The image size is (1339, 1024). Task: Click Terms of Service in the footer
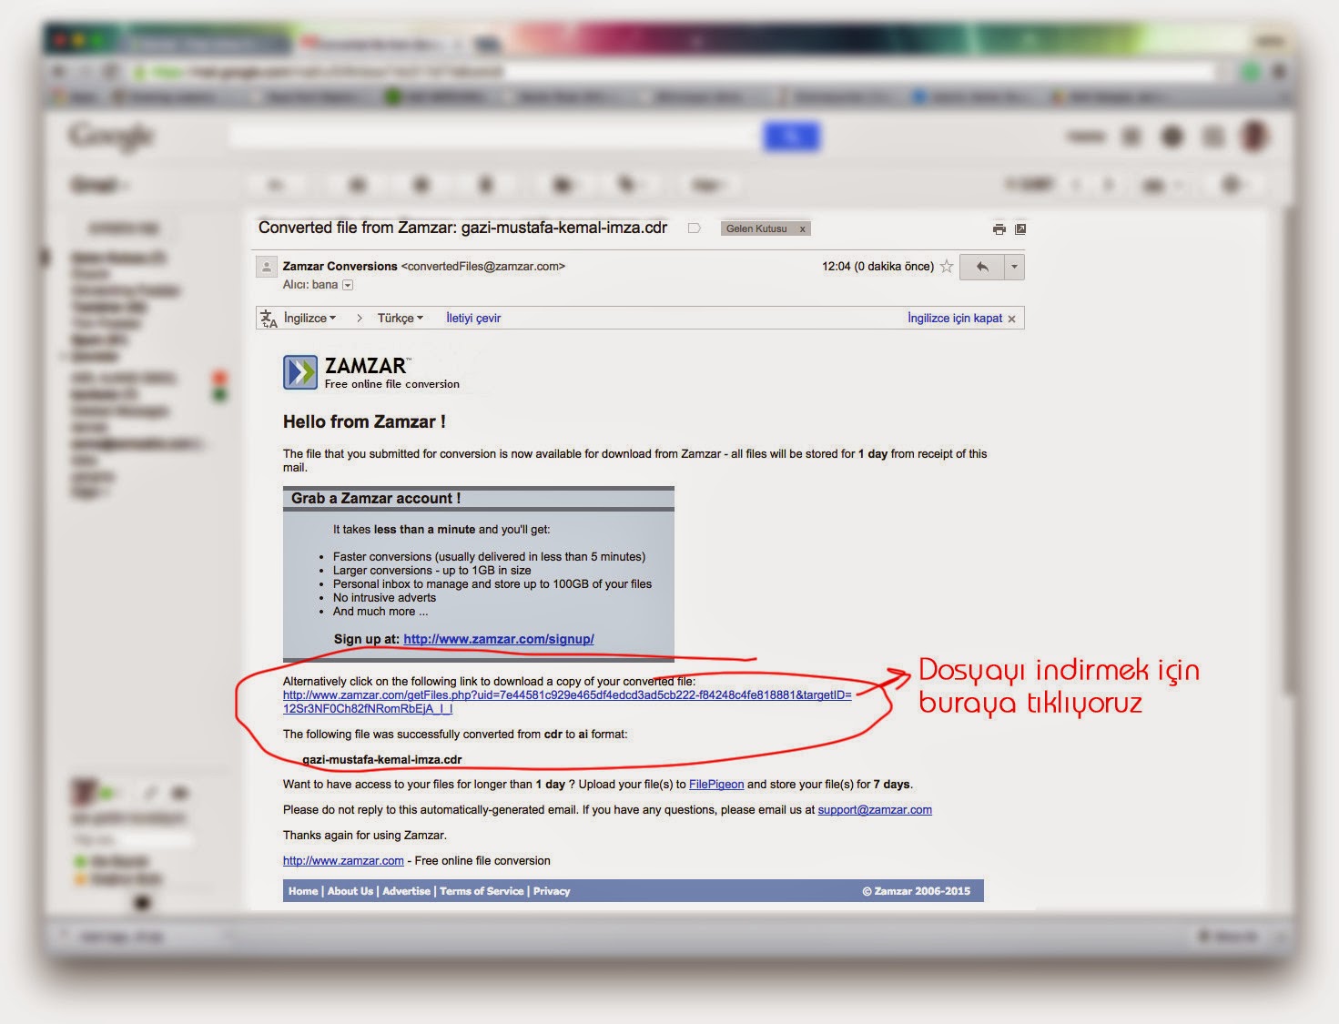point(482,891)
